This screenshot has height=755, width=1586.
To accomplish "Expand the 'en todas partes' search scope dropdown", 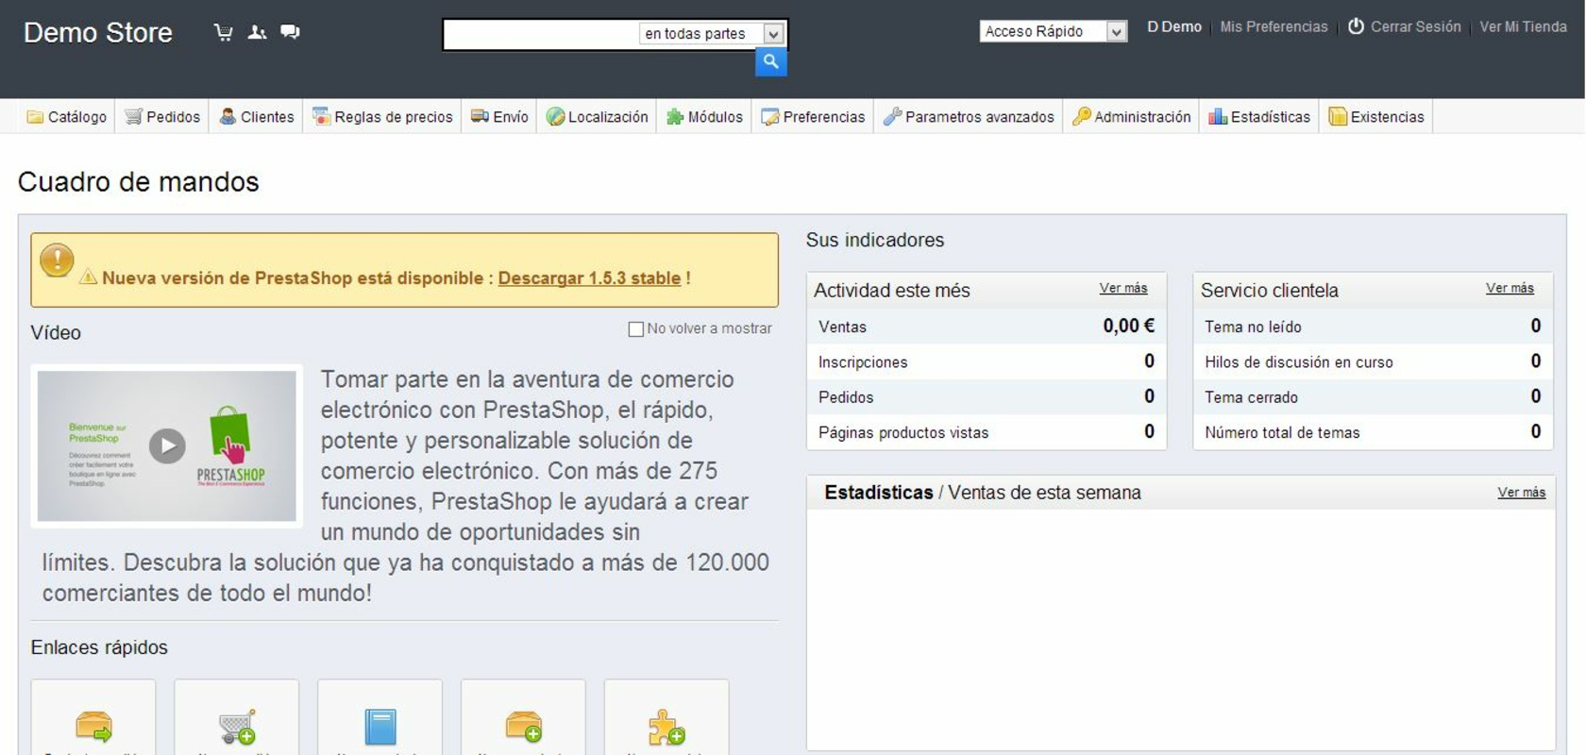I will (712, 34).
